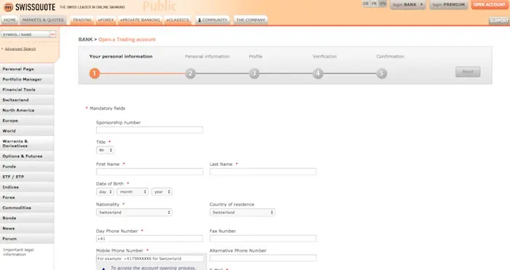Open Forex in sidebar
The width and height of the screenshot is (510, 270).
pos(27,197)
